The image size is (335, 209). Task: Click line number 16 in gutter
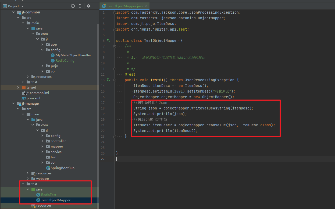(x=103, y=97)
